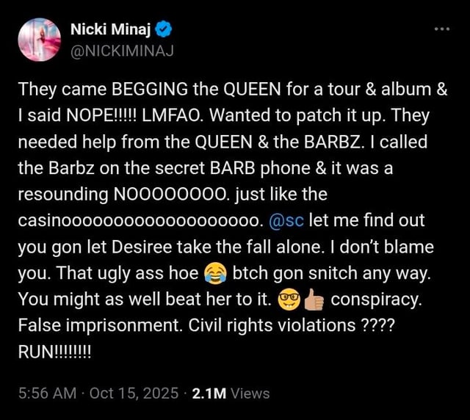Open Nicki Minaj's profile picture
The image size is (470, 420).
(40, 40)
